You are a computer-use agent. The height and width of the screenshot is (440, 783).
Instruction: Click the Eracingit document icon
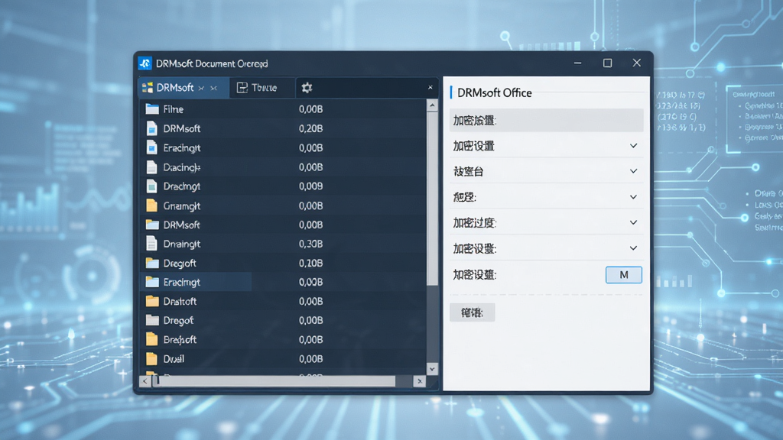(x=152, y=147)
